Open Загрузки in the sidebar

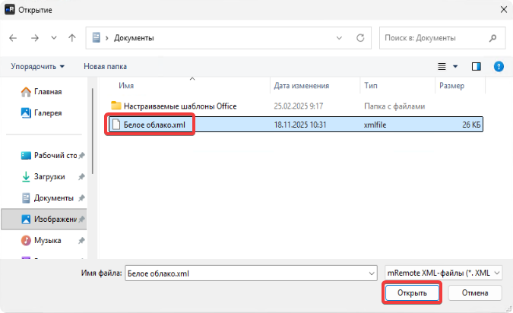pyautogui.click(x=48, y=176)
